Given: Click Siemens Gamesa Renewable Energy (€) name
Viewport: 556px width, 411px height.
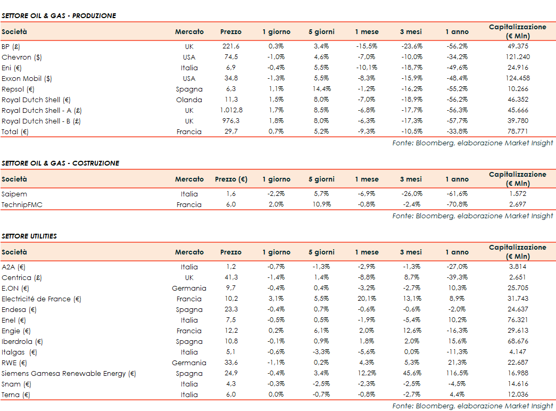Looking at the screenshot, I should (x=69, y=373).
